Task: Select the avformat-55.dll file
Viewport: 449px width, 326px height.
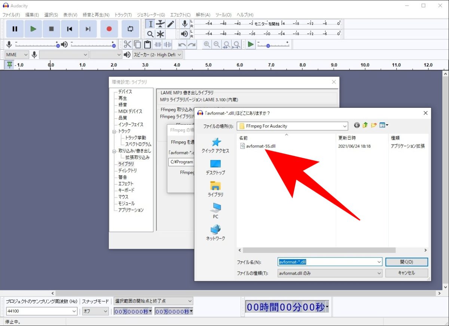Action: 260,146
